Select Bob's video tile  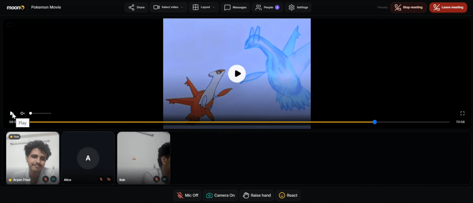point(144,158)
